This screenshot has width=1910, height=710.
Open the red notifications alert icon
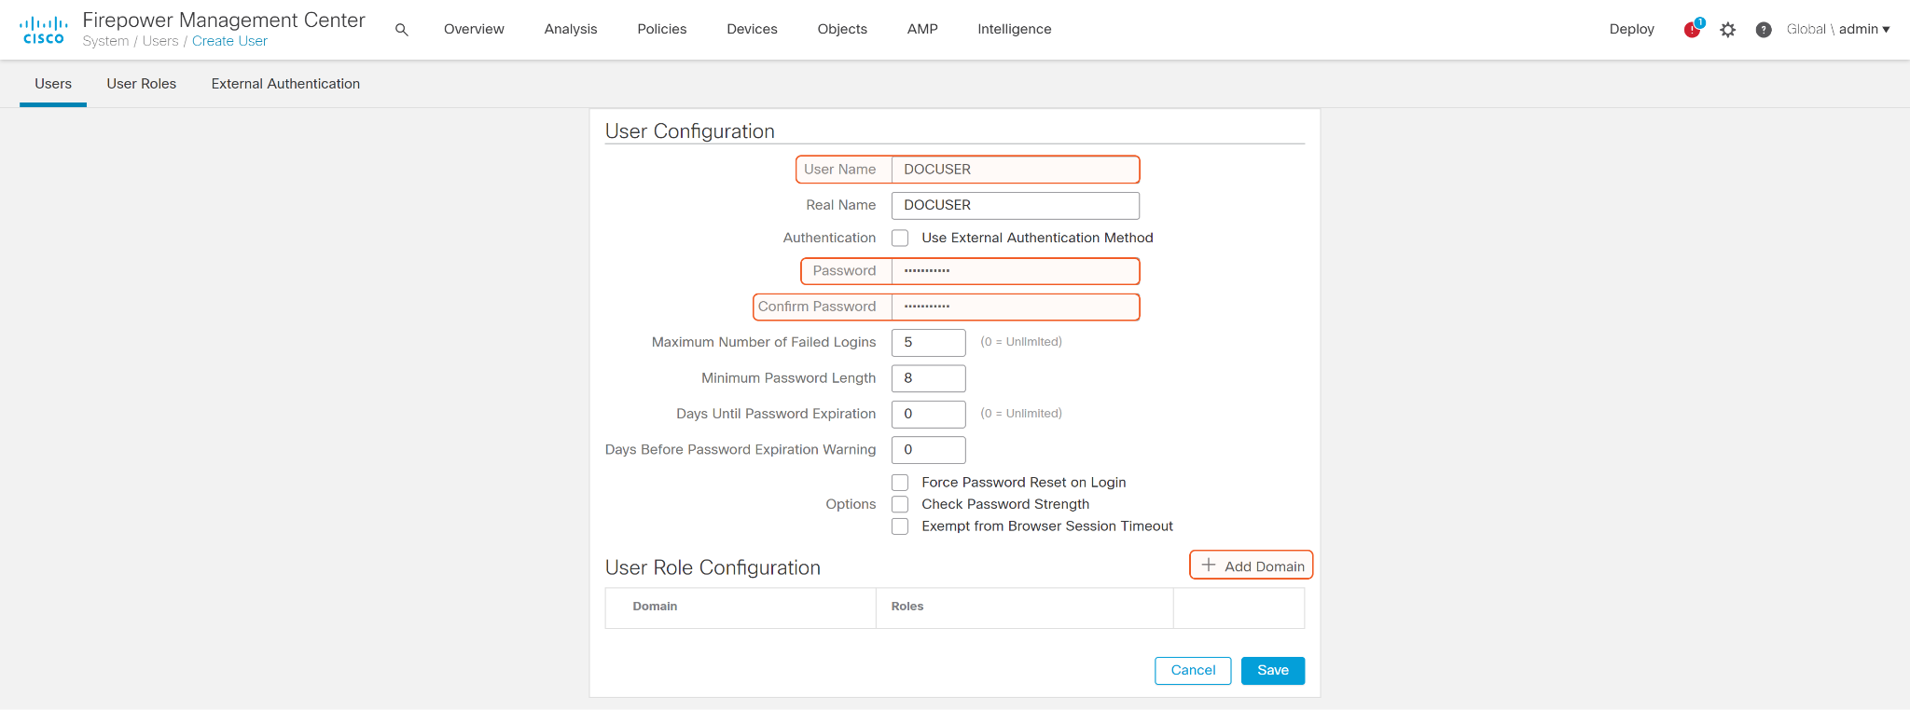[1692, 30]
